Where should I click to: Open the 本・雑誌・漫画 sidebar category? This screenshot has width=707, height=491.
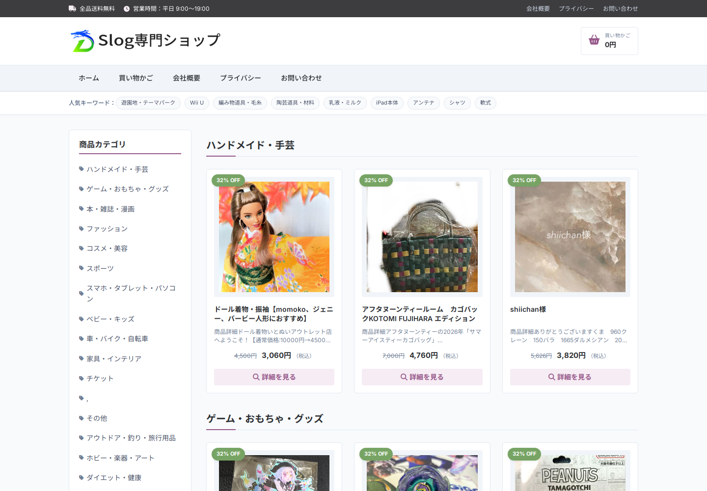pyautogui.click(x=110, y=209)
